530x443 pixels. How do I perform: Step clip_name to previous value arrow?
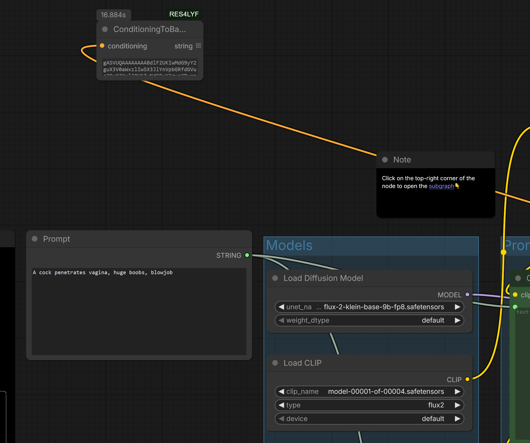click(x=281, y=392)
